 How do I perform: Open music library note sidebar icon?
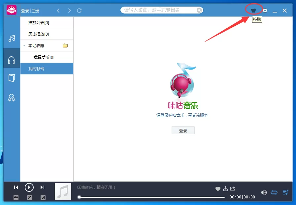12,38
